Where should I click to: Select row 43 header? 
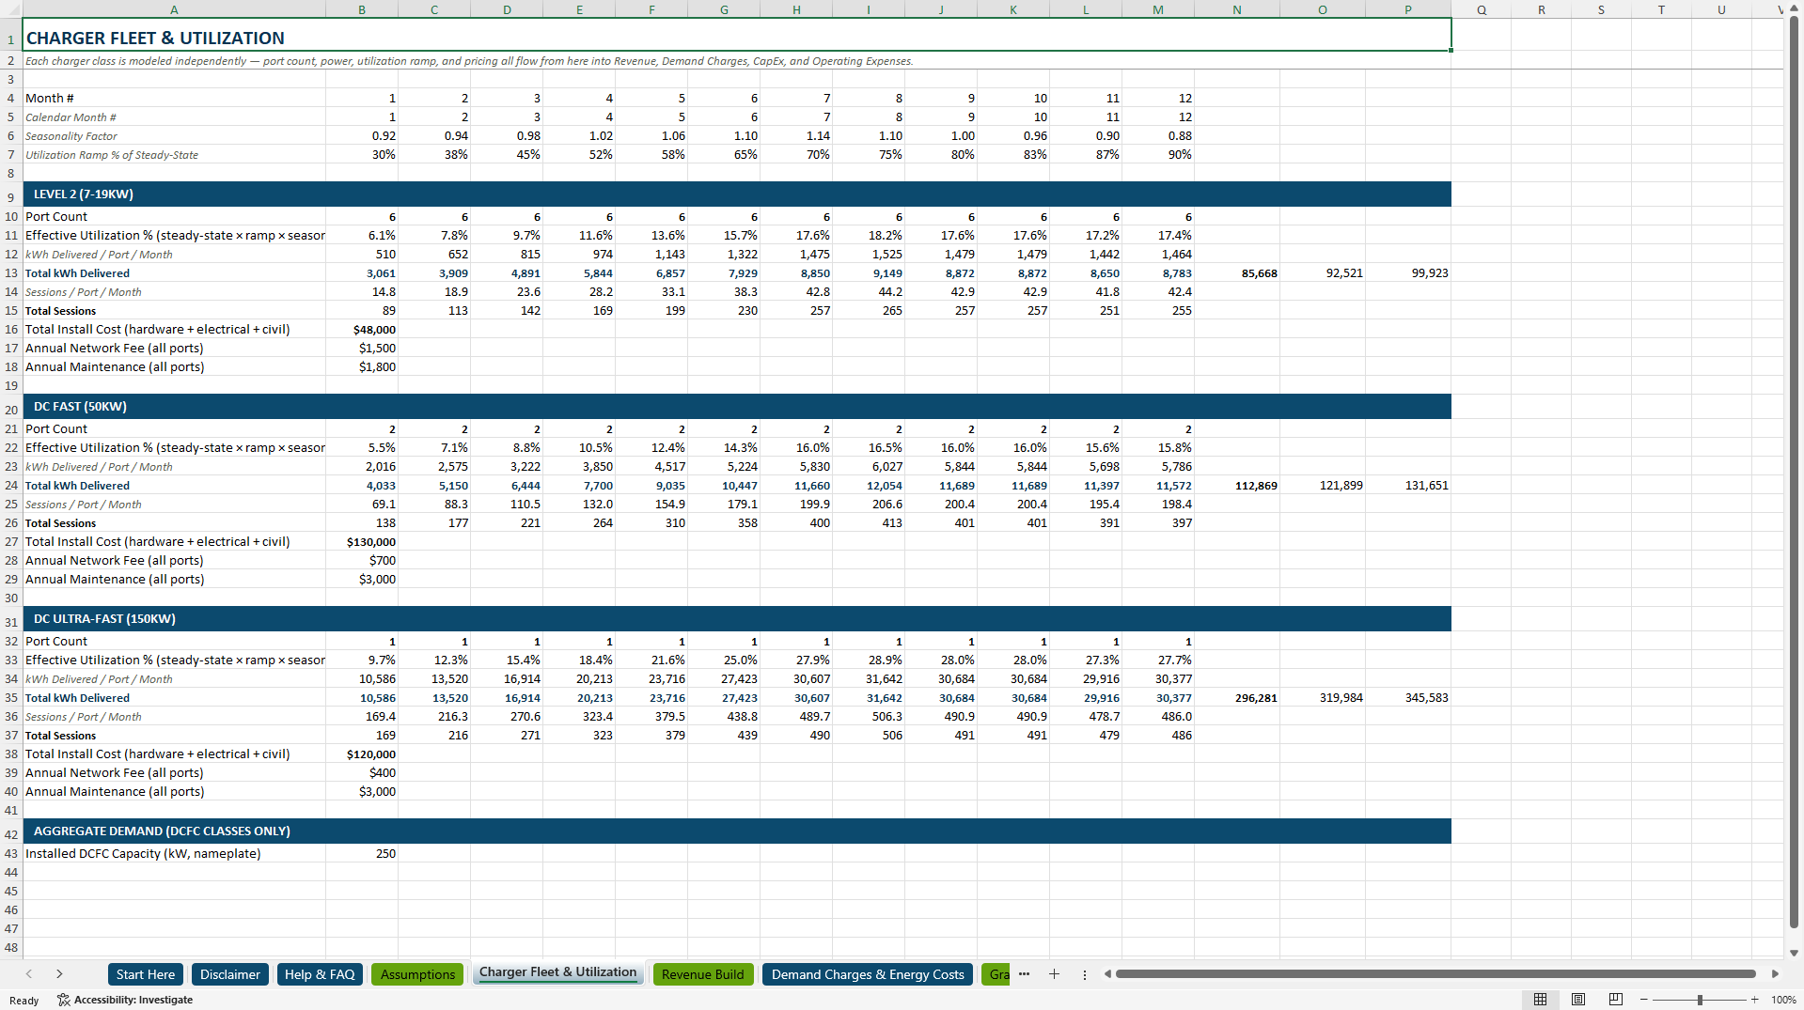pyautogui.click(x=11, y=853)
